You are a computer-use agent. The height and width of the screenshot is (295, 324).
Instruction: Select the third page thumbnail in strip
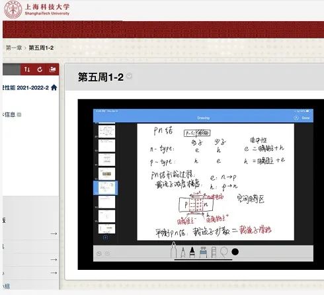(106, 159)
